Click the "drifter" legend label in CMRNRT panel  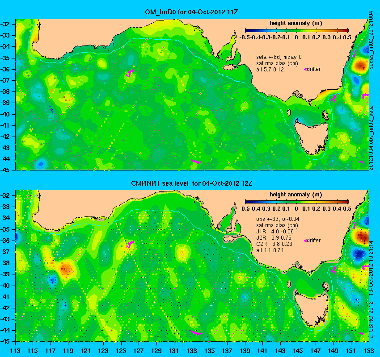click(x=314, y=241)
